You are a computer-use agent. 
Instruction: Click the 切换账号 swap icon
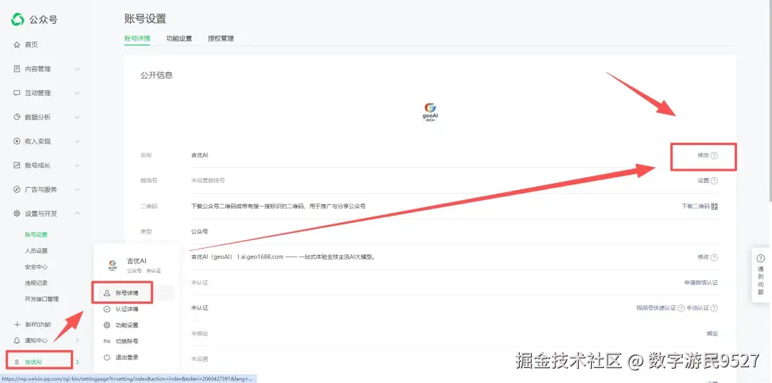(107, 341)
